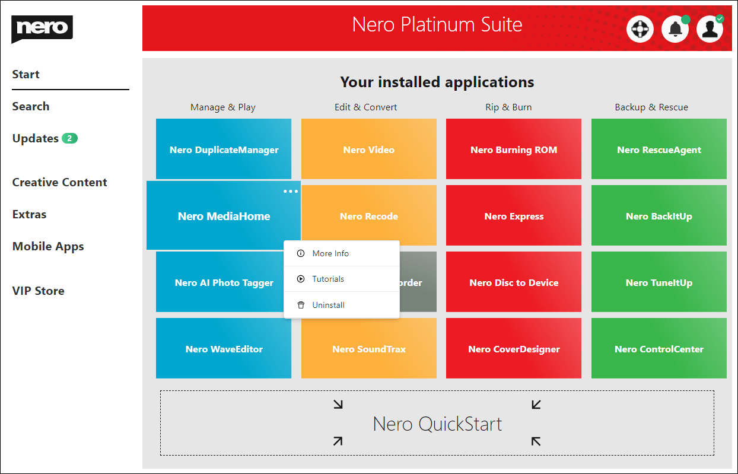Open Extras in sidebar
Screen dimensions: 738x474
coord(29,214)
